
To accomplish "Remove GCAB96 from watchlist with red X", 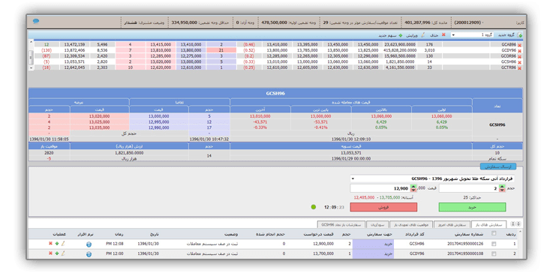I will 519,46.
